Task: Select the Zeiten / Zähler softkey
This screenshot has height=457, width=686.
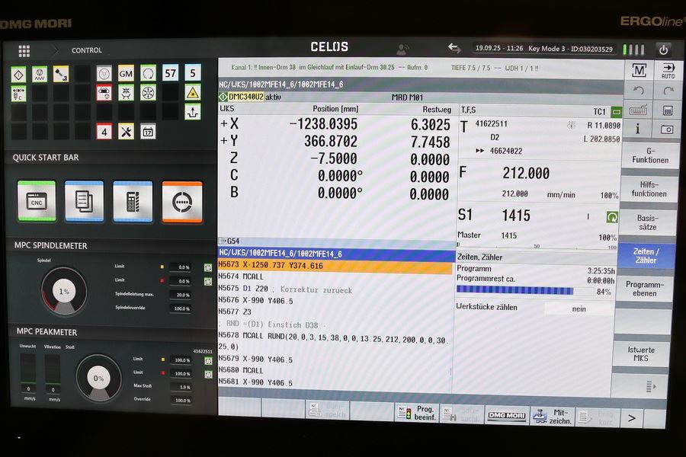Action: 646,256
